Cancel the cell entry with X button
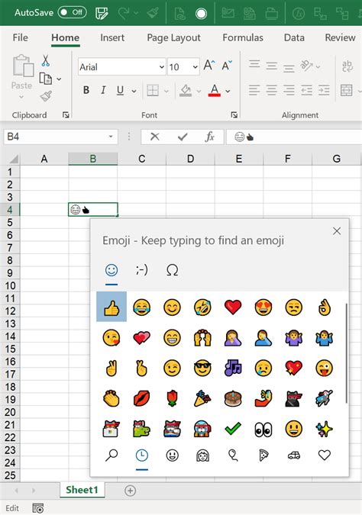362x515 pixels. [x=154, y=137]
